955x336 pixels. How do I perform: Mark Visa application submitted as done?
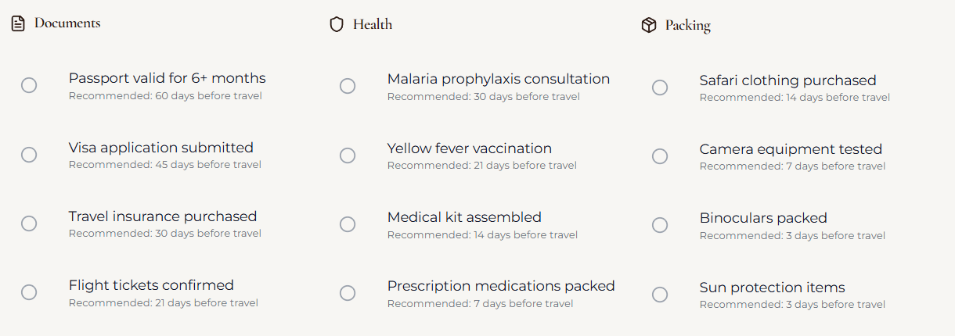pyautogui.click(x=29, y=155)
